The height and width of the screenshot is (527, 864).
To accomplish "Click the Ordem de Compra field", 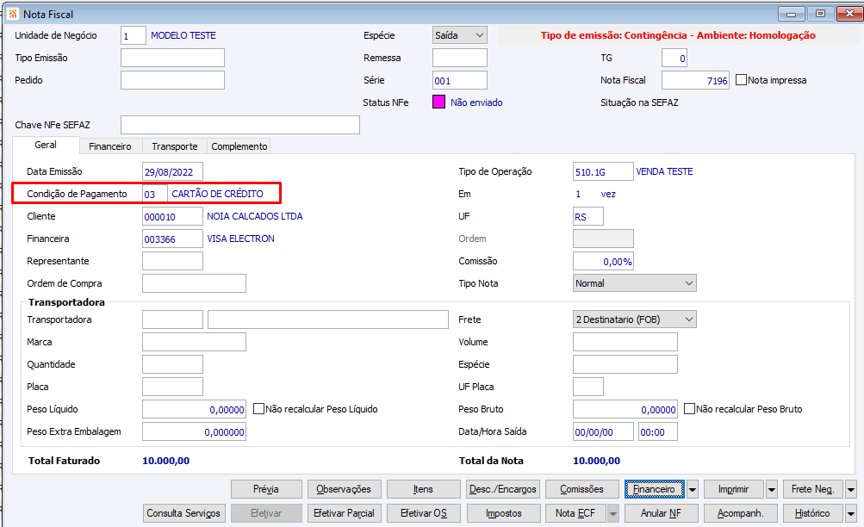I will (x=194, y=283).
